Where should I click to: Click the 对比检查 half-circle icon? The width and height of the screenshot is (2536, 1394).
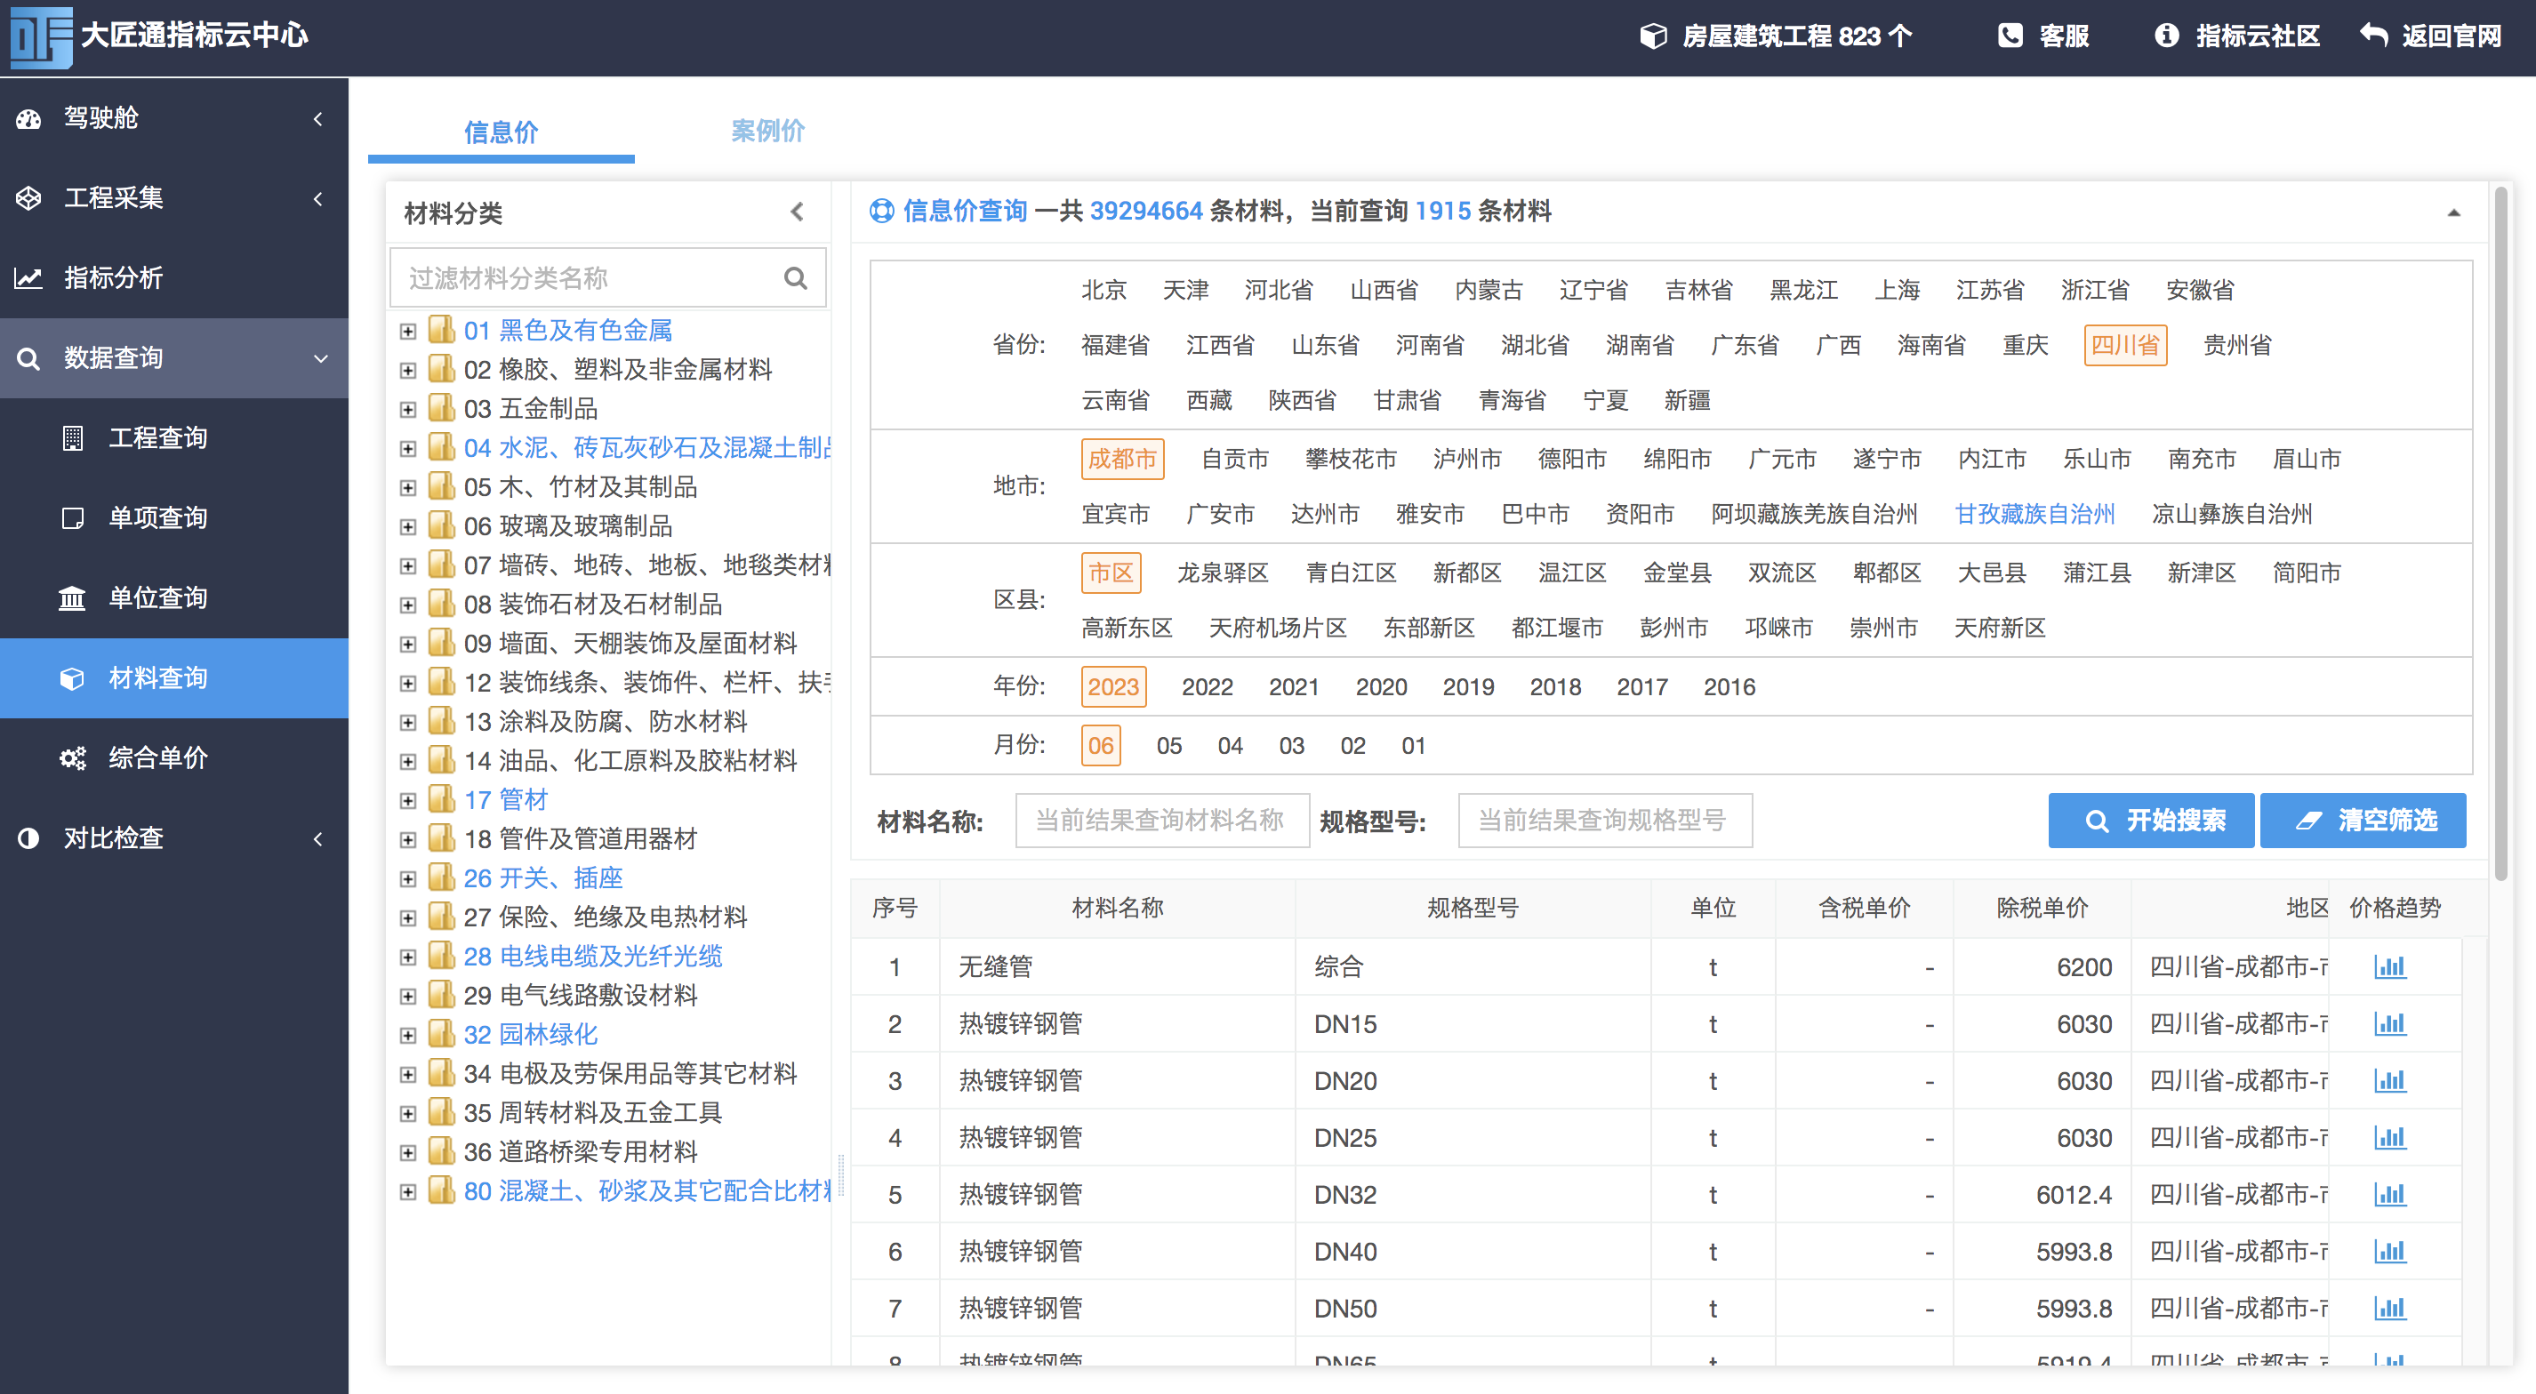point(28,838)
